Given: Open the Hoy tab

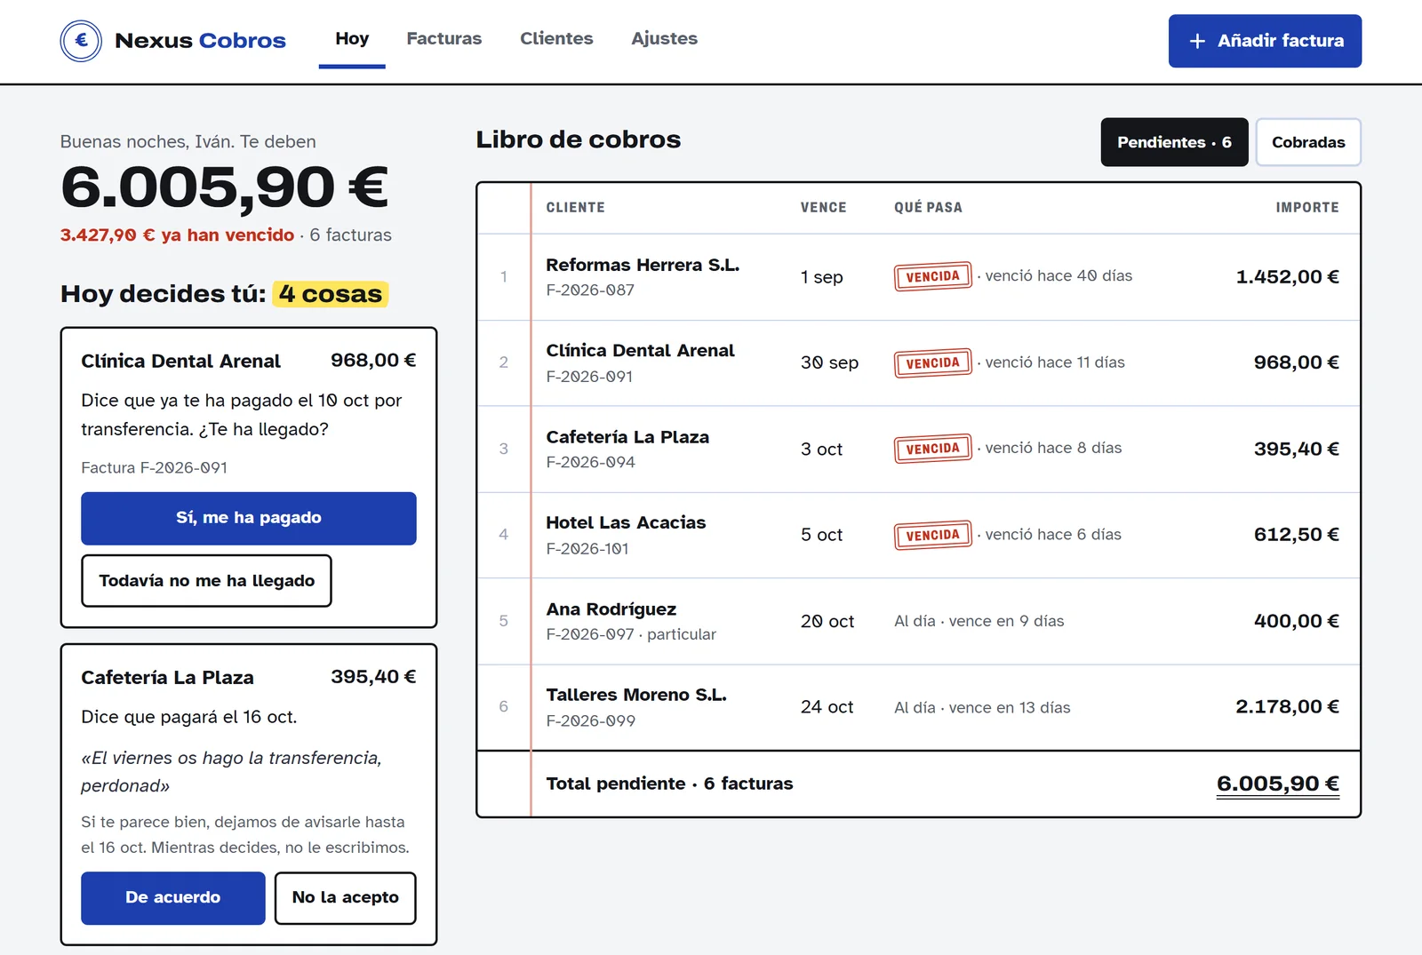Looking at the screenshot, I should 352,39.
